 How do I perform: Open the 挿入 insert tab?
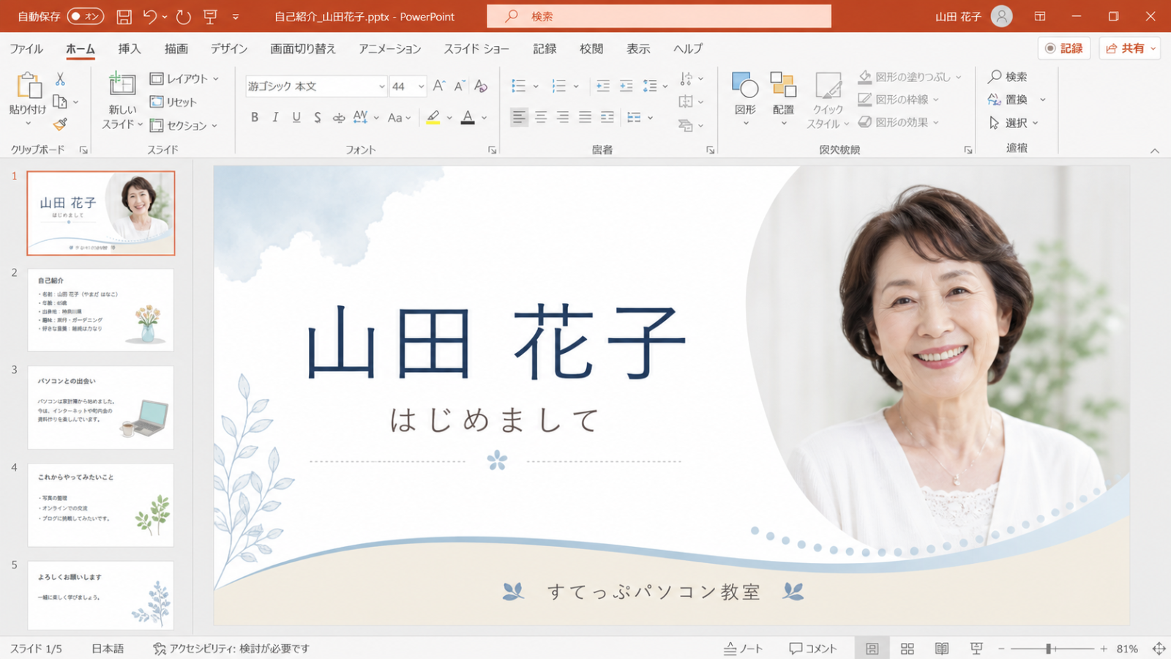(x=130, y=48)
